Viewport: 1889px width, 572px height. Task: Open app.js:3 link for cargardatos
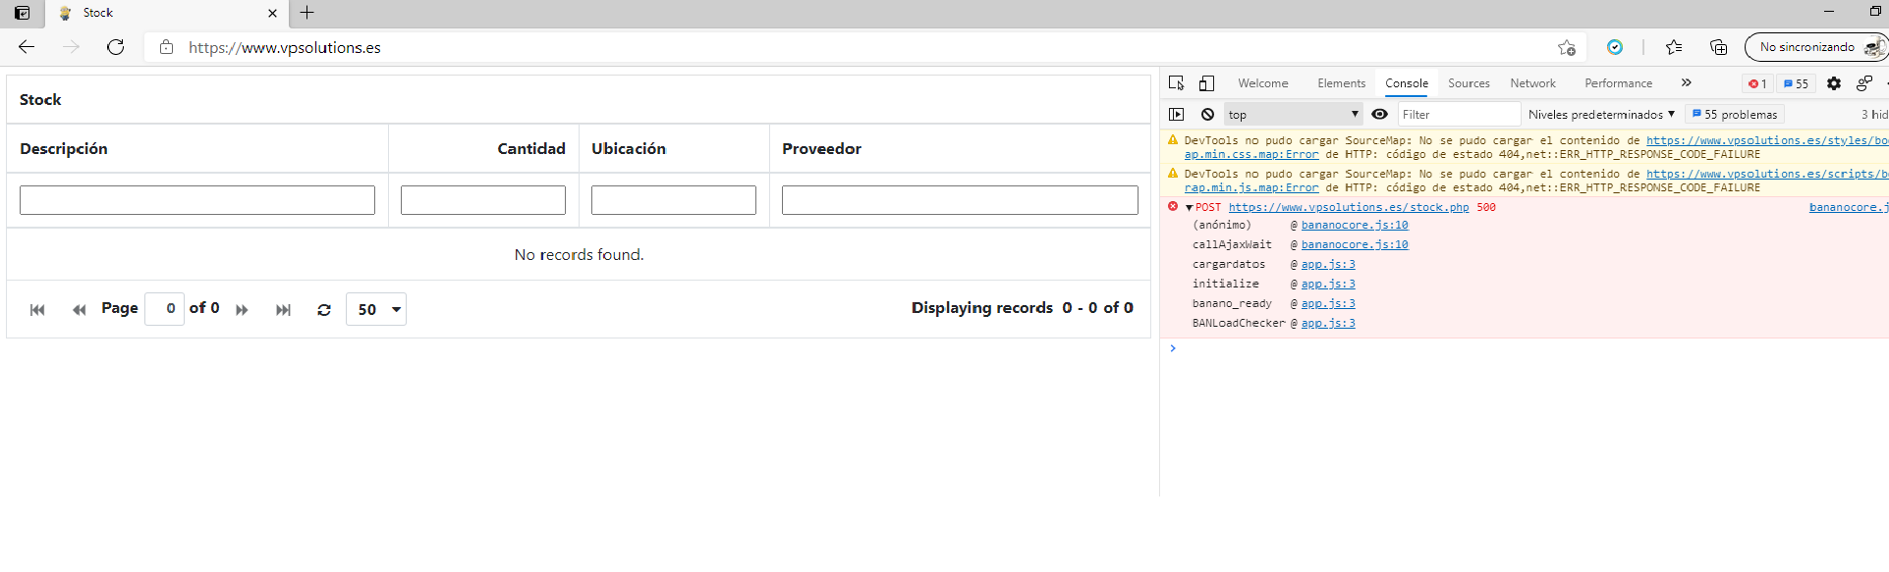(1328, 265)
